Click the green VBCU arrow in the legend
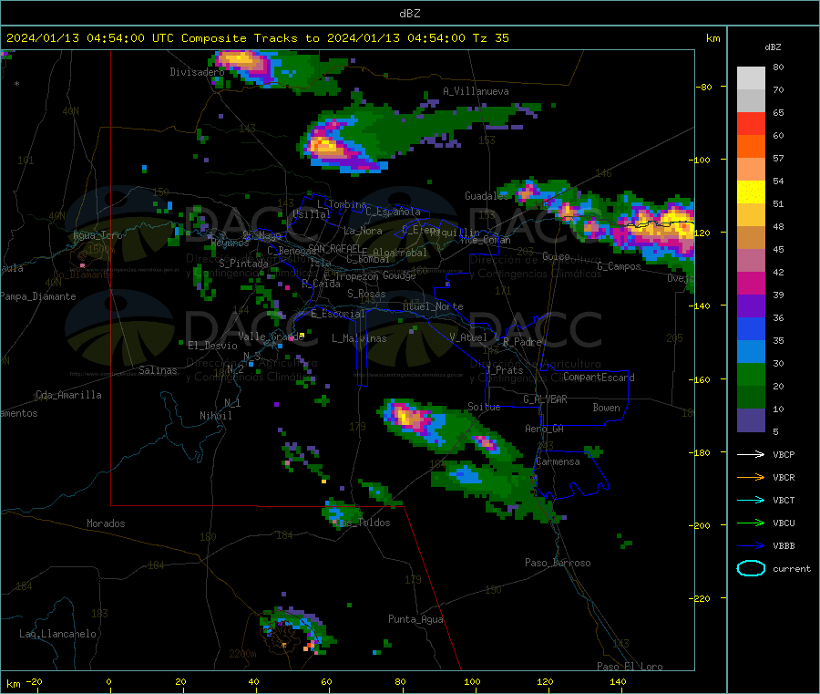This screenshot has height=694, width=820. click(x=751, y=523)
